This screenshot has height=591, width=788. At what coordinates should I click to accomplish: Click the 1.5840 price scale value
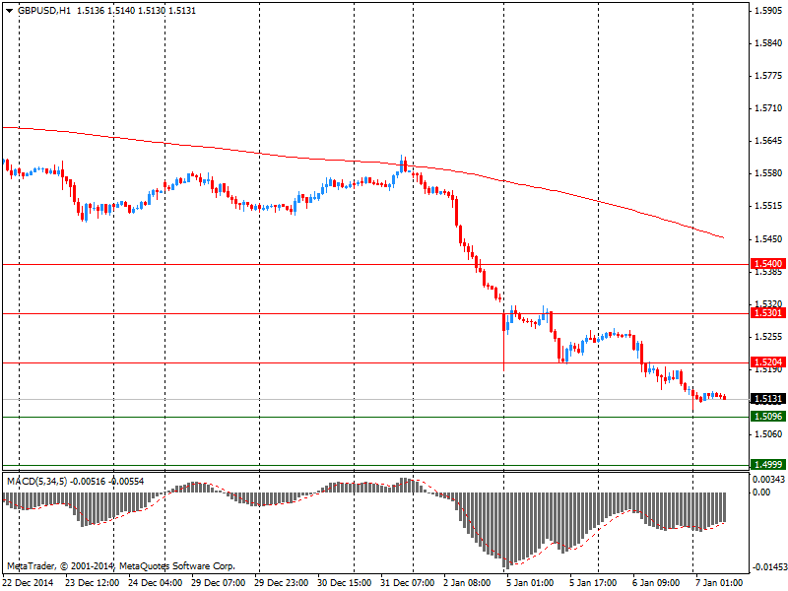pos(769,43)
